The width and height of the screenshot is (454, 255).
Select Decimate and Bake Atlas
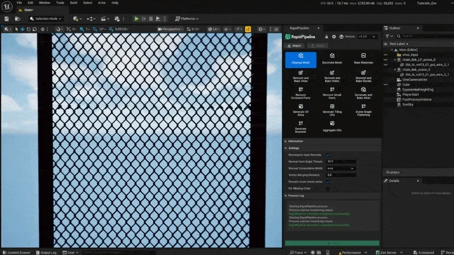[363, 93]
